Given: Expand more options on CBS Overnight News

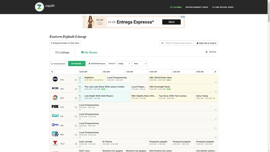Looking at the screenshot, I should [x=216, y=91].
